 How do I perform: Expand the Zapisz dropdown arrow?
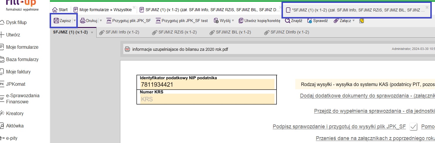click(x=75, y=21)
